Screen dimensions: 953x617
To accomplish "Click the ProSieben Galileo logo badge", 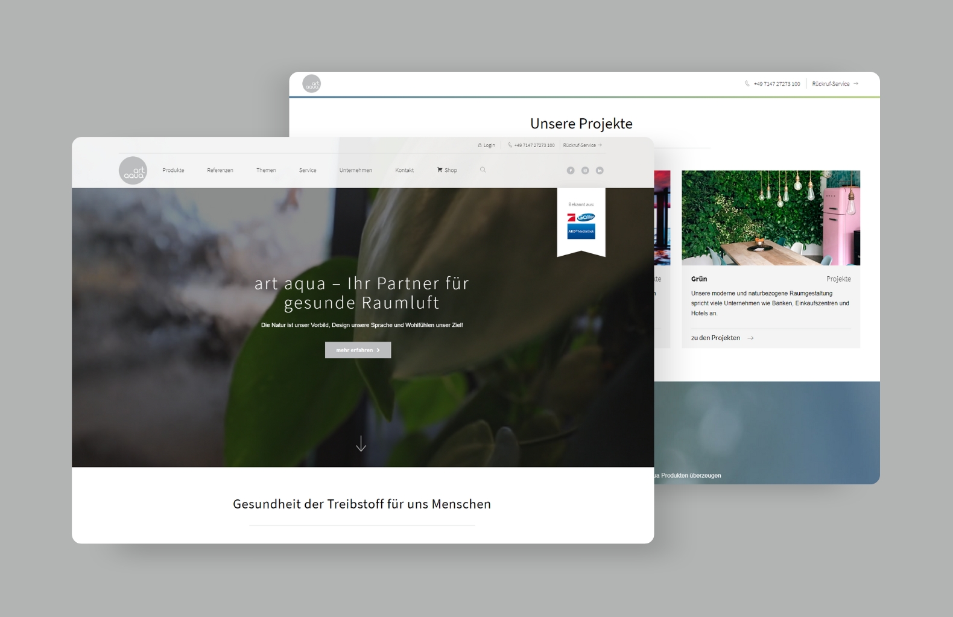I will (581, 217).
